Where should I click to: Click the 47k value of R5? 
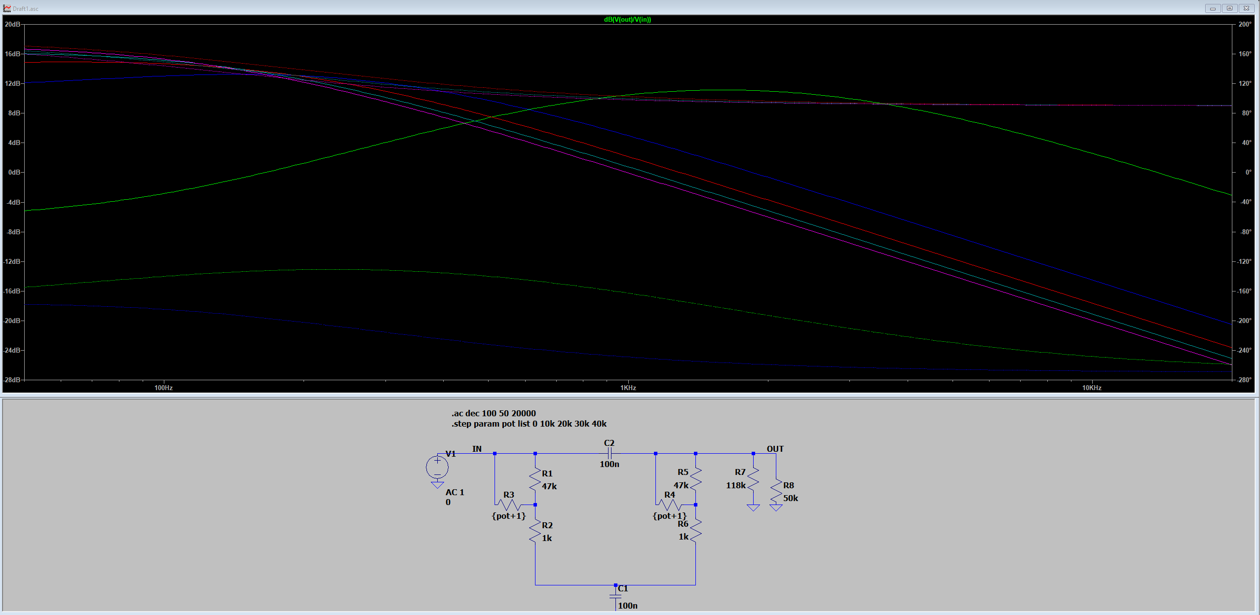tap(681, 485)
